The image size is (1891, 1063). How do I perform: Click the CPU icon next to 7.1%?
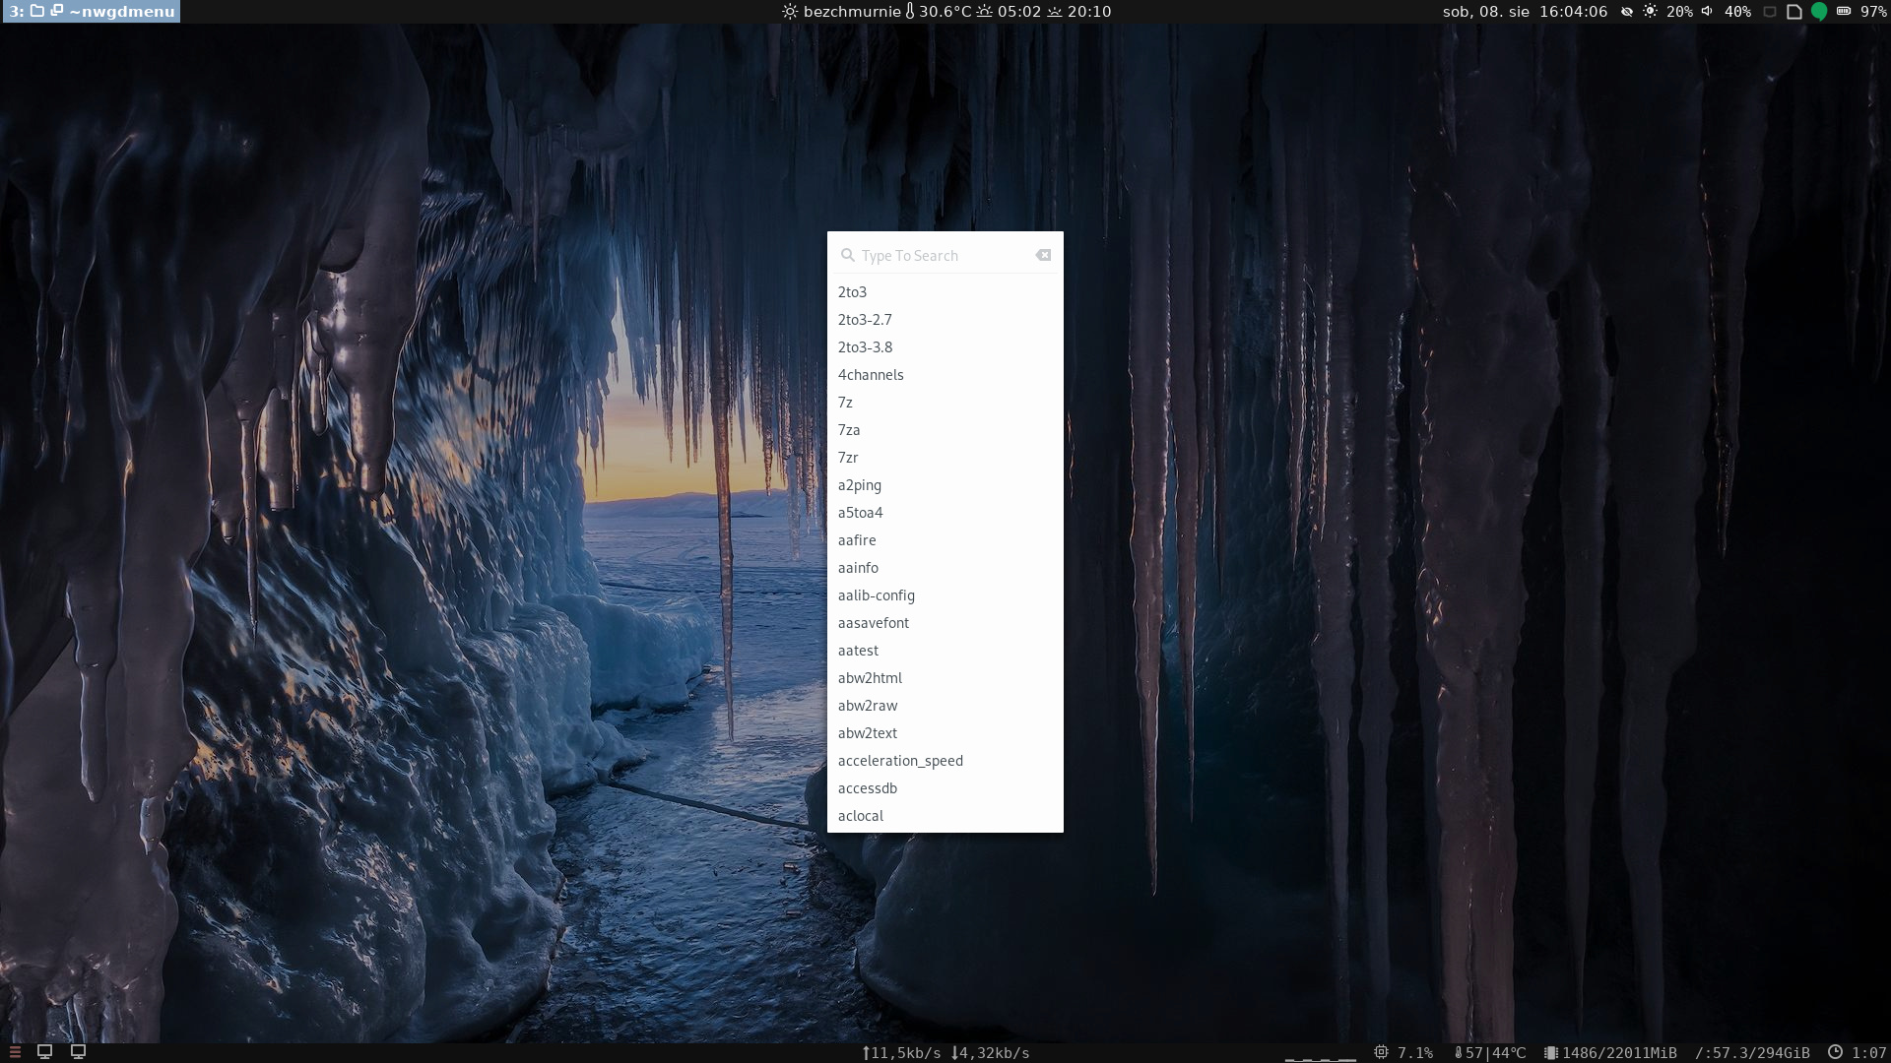click(1383, 1052)
